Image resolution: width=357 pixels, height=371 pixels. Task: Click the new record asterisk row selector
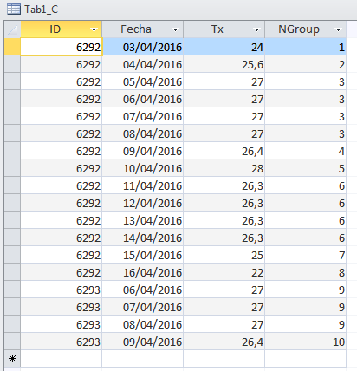click(12, 359)
